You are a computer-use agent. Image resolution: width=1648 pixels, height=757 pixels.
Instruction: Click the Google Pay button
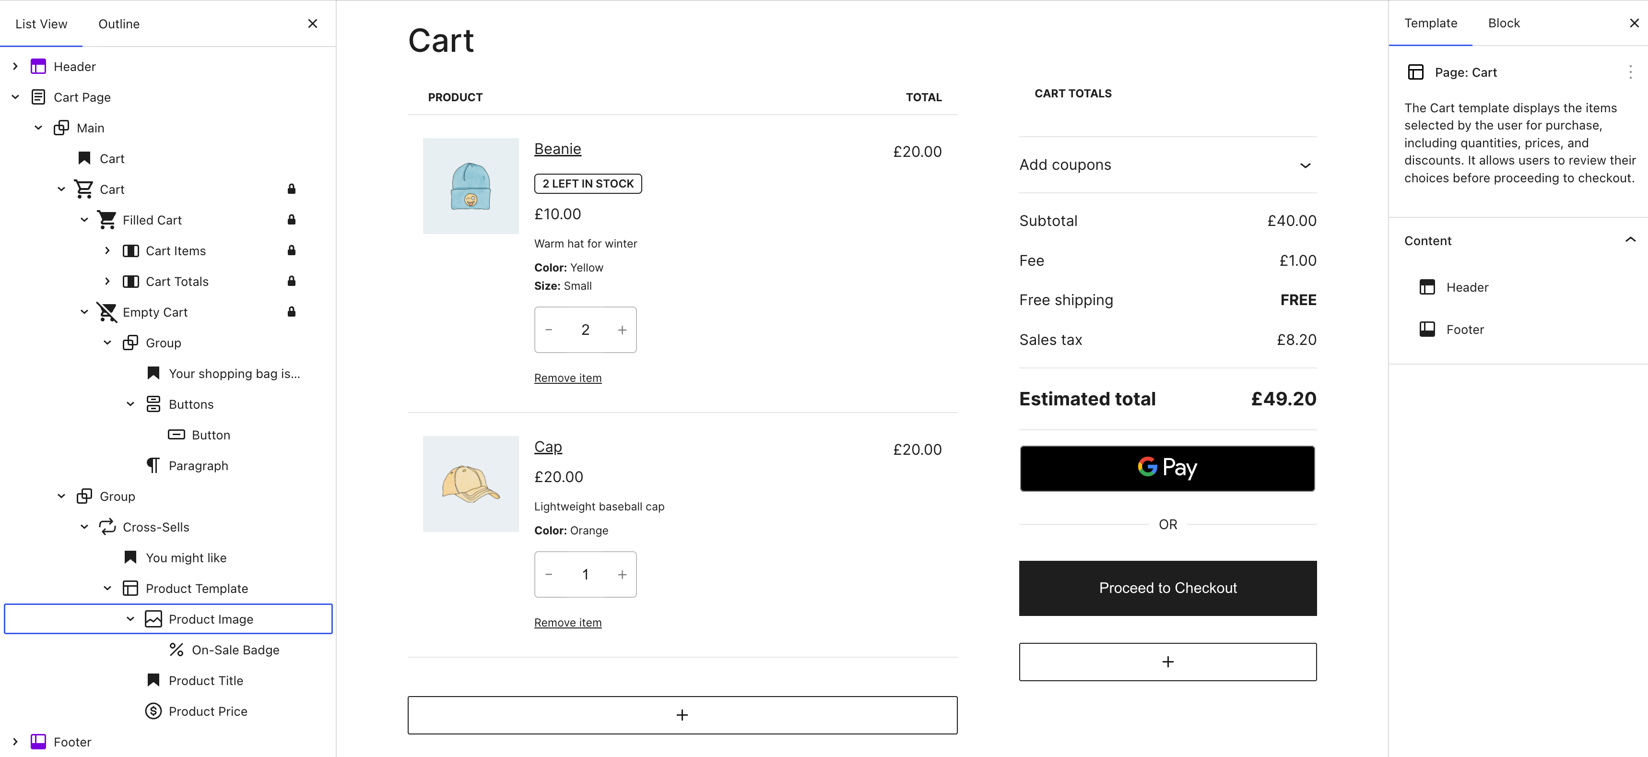[x=1167, y=468]
